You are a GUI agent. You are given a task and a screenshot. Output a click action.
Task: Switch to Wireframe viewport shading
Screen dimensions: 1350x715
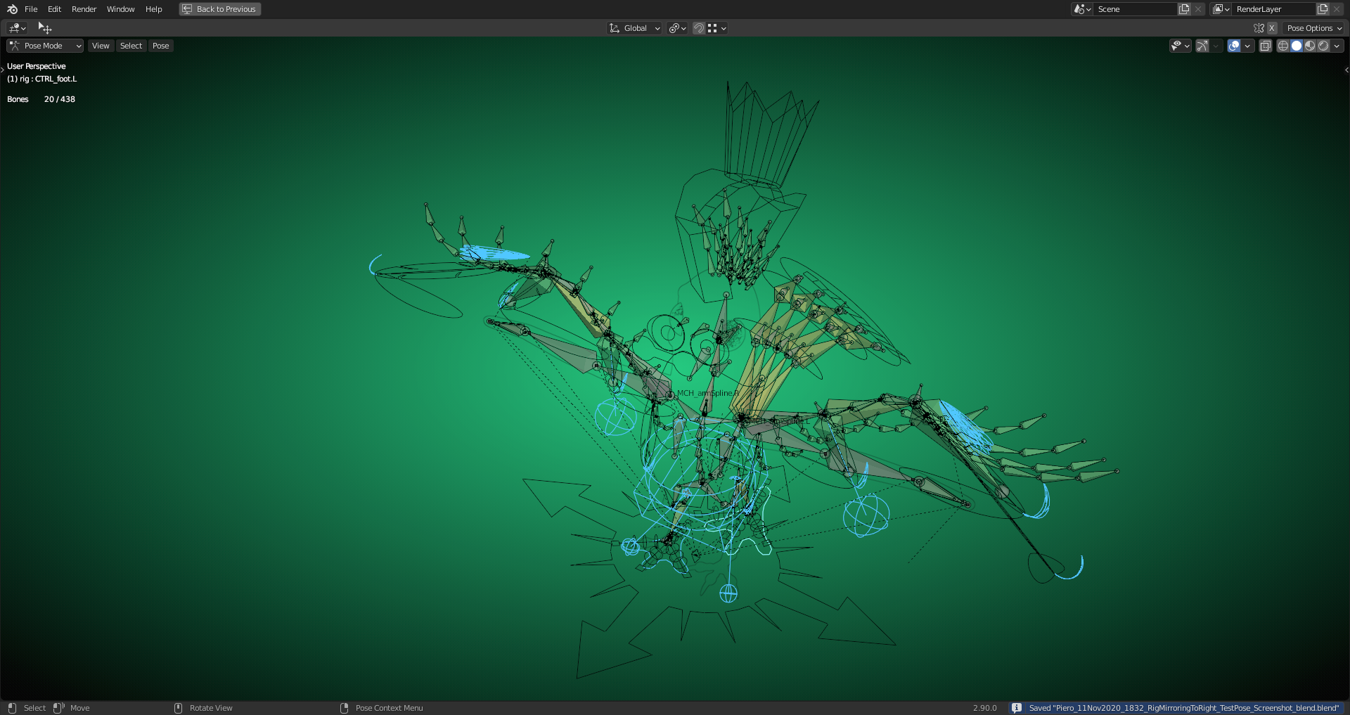coord(1282,45)
